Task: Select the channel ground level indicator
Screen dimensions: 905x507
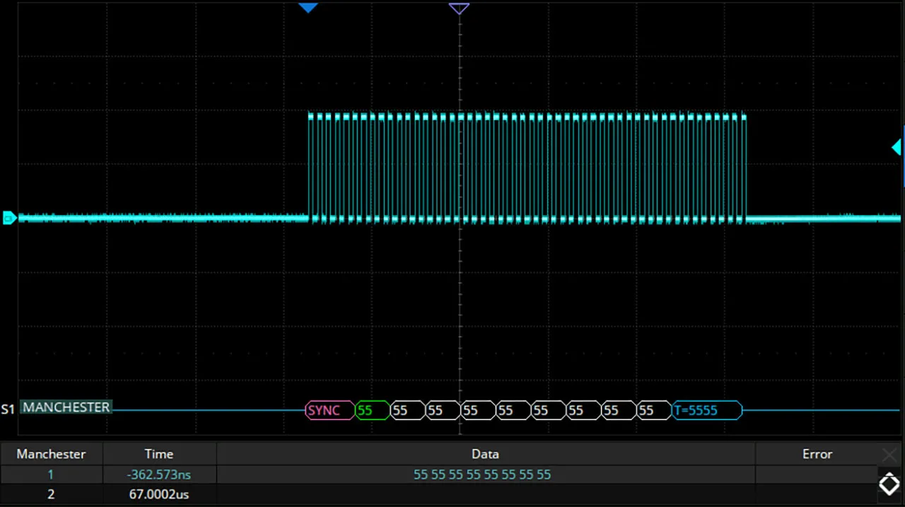Action: click(9, 218)
